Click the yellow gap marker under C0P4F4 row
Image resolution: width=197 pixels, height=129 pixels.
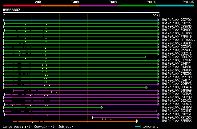pos(46,89)
